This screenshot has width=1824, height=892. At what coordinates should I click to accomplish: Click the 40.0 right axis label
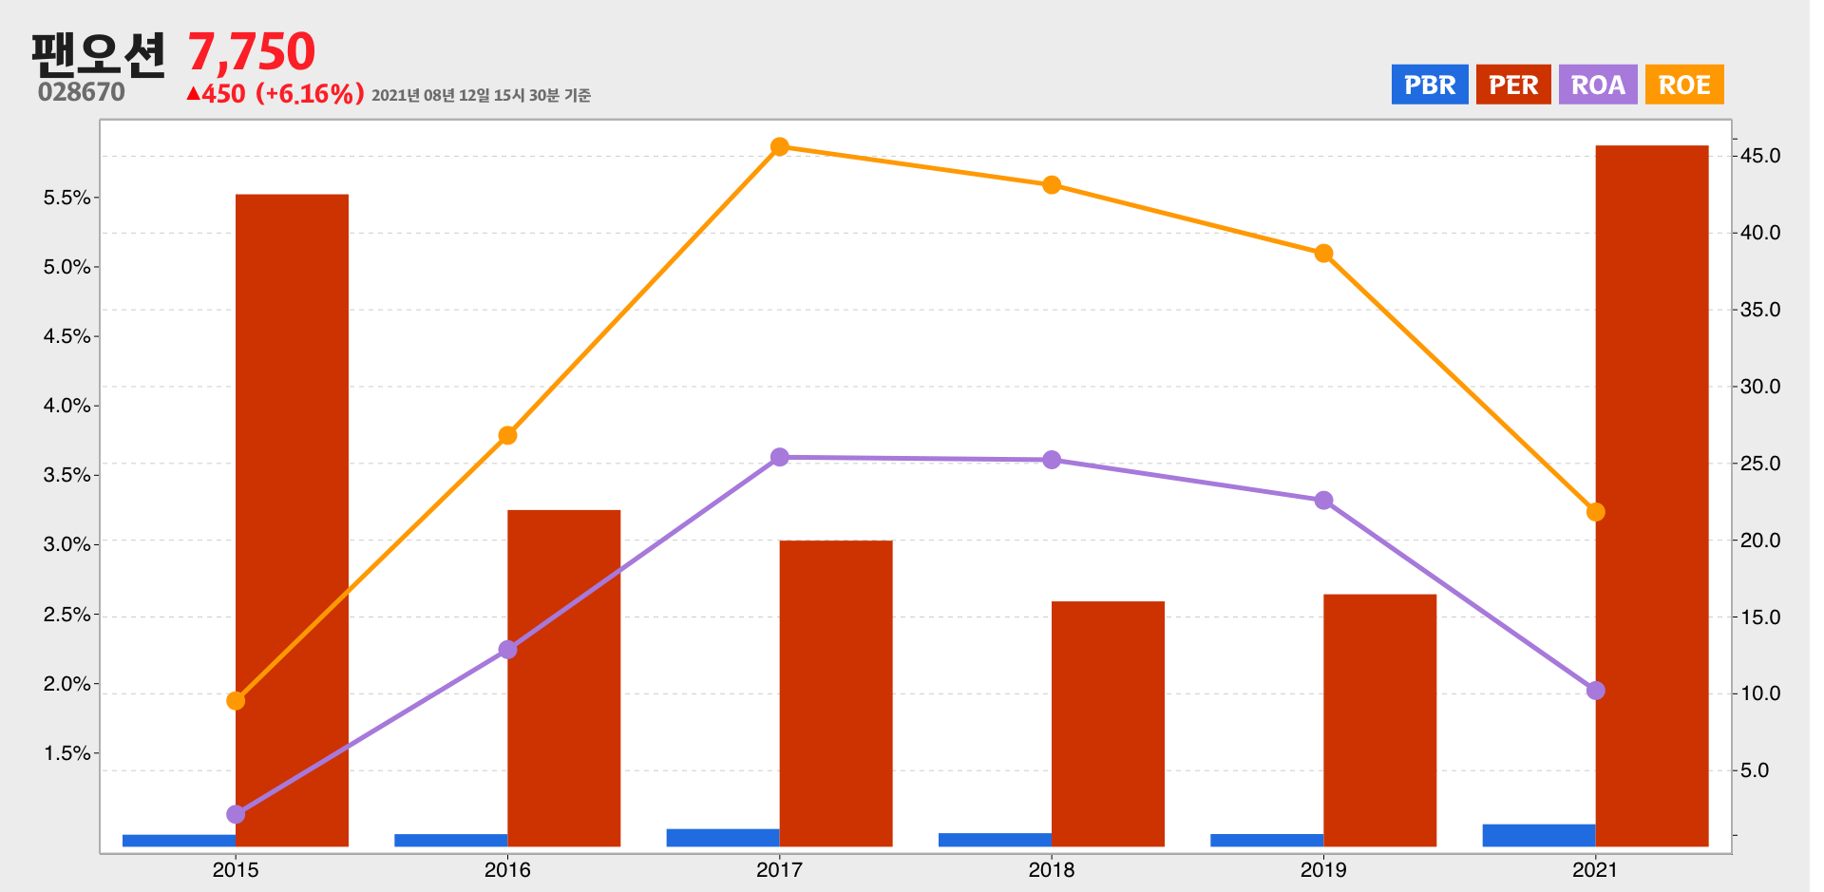[x=1760, y=233]
